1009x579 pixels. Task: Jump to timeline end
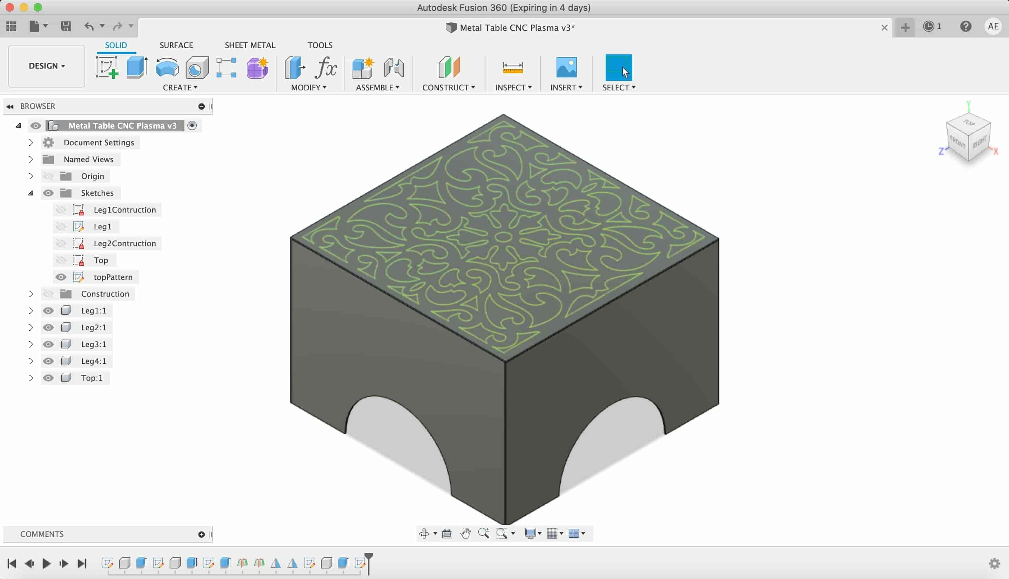[82, 564]
